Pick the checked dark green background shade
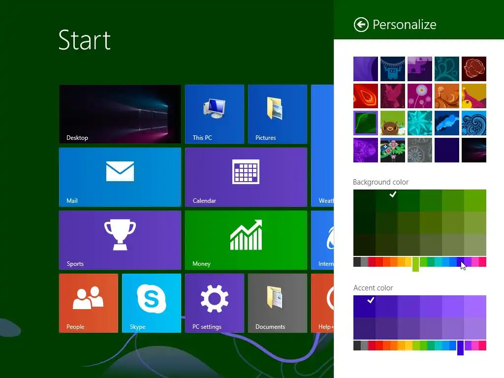 (x=386, y=201)
